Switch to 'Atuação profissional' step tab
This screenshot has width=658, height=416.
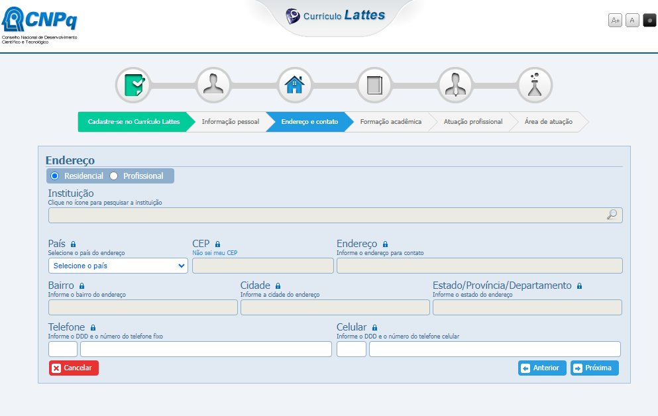pos(472,122)
